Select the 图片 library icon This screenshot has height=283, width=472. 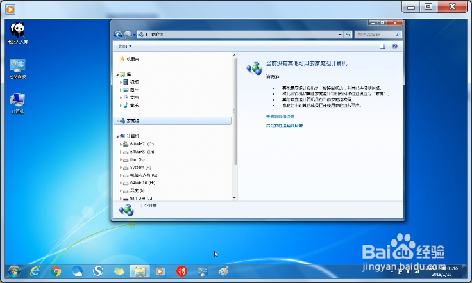point(126,90)
